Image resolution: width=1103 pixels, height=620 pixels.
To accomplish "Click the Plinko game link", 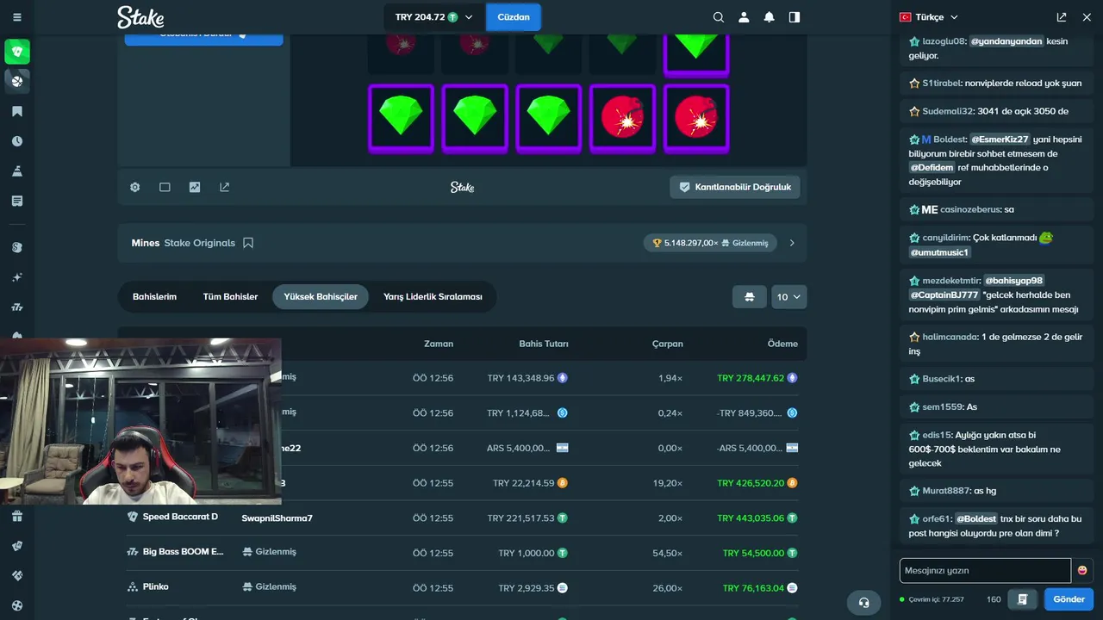I will (x=156, y=586).
